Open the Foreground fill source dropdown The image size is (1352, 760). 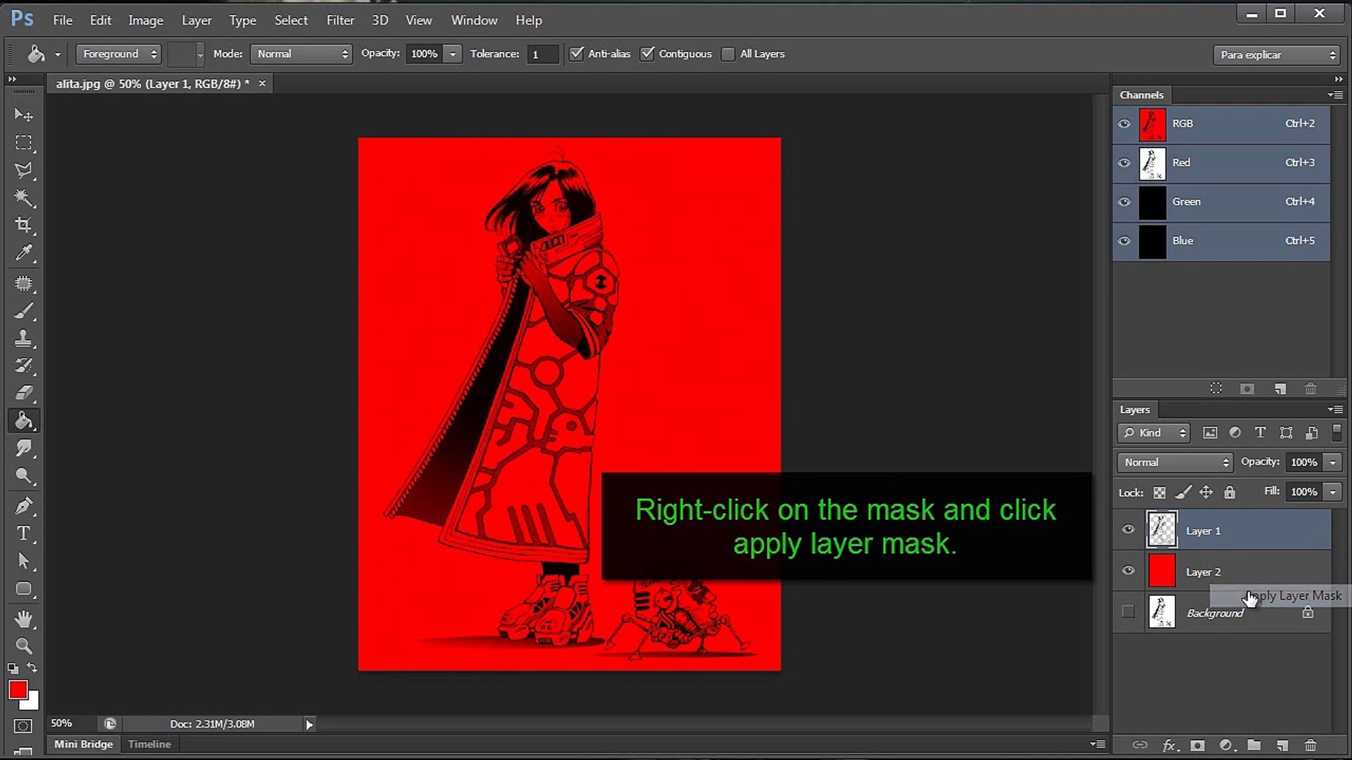pos(118,53)
